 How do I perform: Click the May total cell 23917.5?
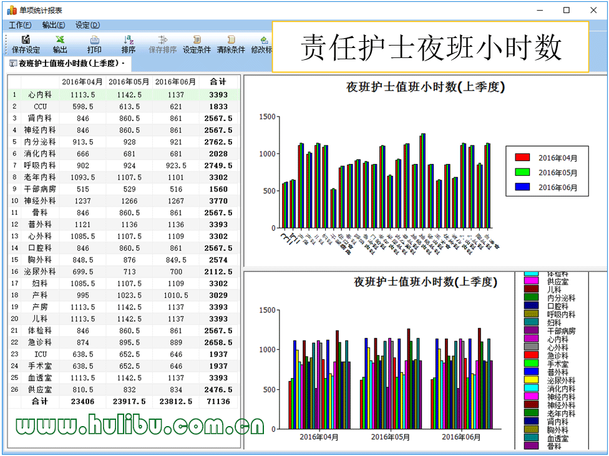[129, 401]
